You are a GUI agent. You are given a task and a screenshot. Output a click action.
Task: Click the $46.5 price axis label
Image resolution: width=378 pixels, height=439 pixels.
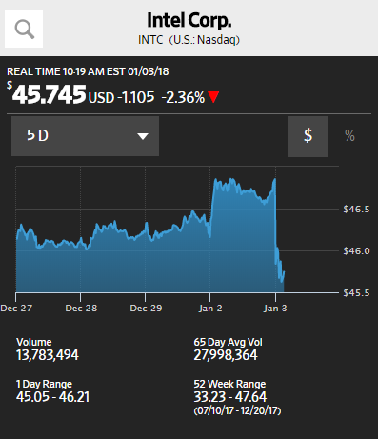[356, 210]
